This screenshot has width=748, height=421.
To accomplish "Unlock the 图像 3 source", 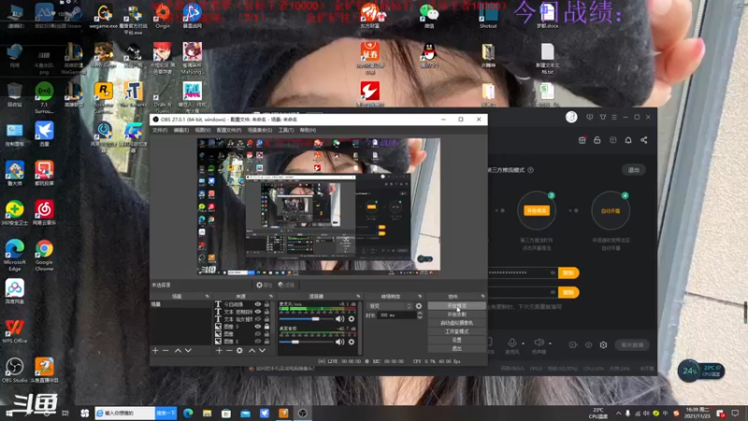I will 266,327.
